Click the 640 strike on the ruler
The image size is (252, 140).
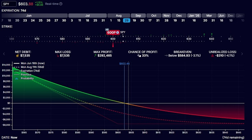(x=212, y=39)
